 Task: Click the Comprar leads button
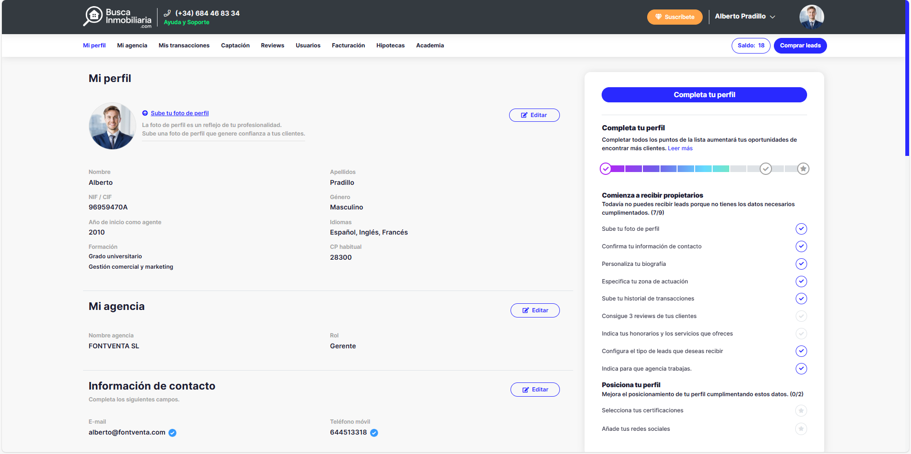pos(800,45)
